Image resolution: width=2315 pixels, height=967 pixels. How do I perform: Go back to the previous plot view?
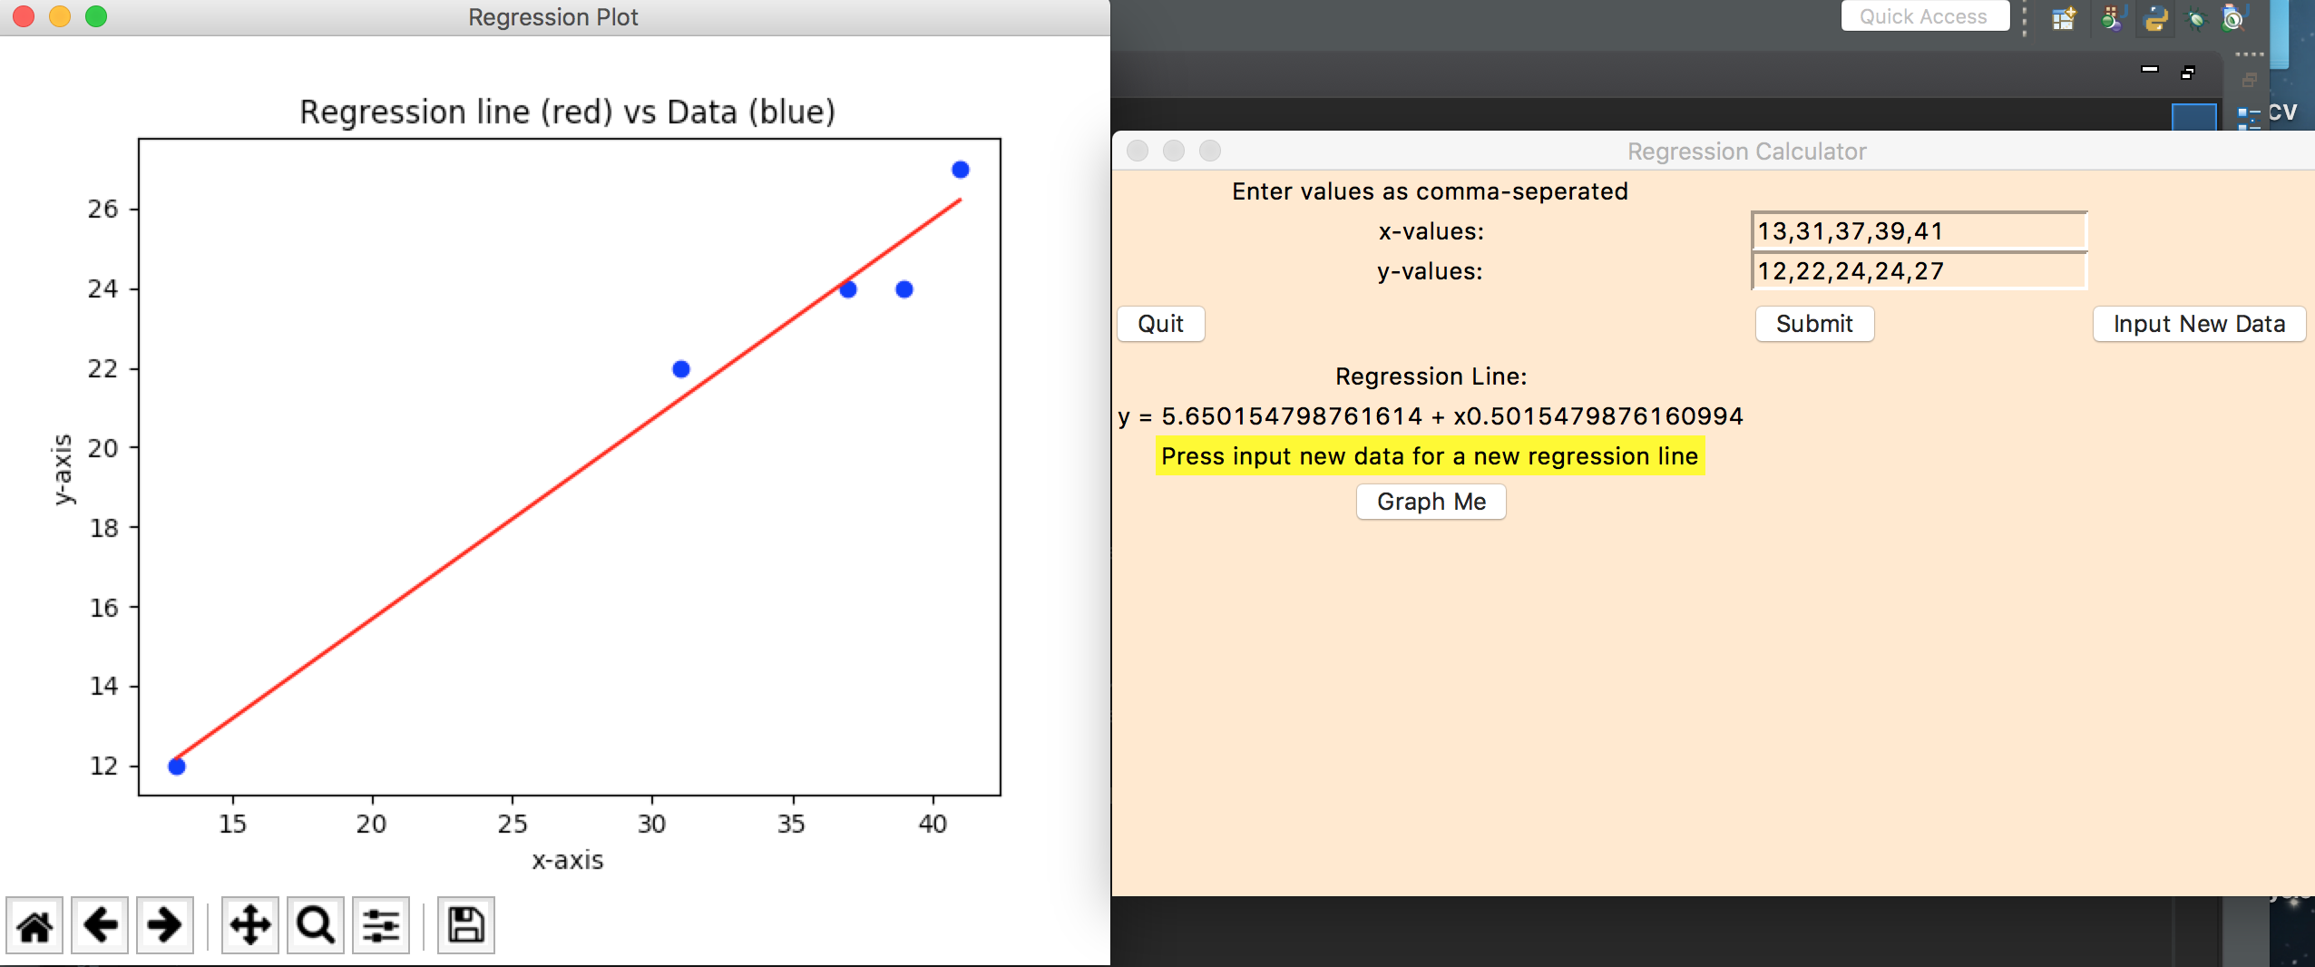pos(100,925)
